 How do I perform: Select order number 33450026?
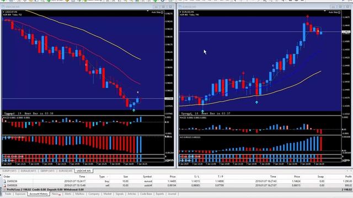(12, 185)
